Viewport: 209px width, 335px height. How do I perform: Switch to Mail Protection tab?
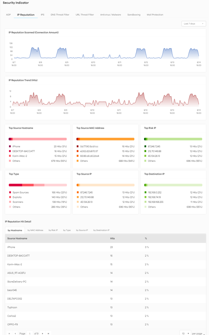click(155, 14)
